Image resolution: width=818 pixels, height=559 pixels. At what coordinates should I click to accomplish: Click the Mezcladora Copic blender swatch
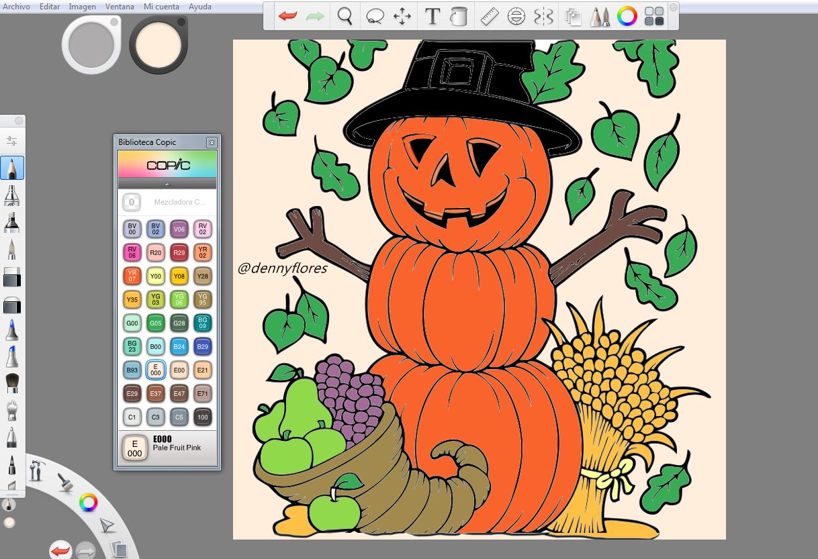point(132,202)
